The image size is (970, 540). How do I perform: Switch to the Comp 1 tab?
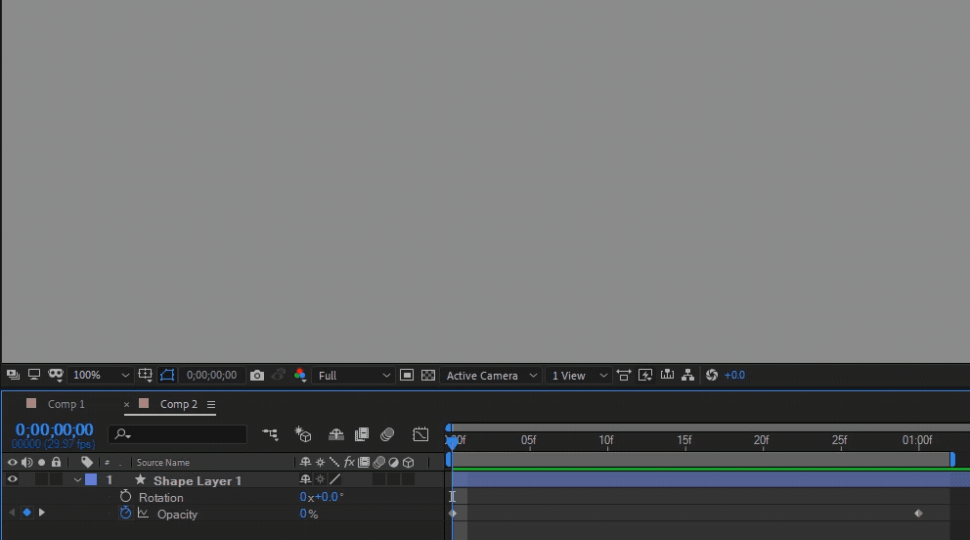[66, 404]
